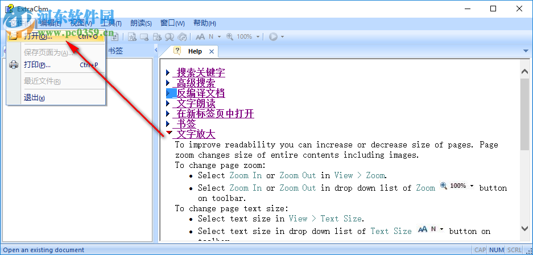Click the CAP status bar indicator

(x=480, y=250)
